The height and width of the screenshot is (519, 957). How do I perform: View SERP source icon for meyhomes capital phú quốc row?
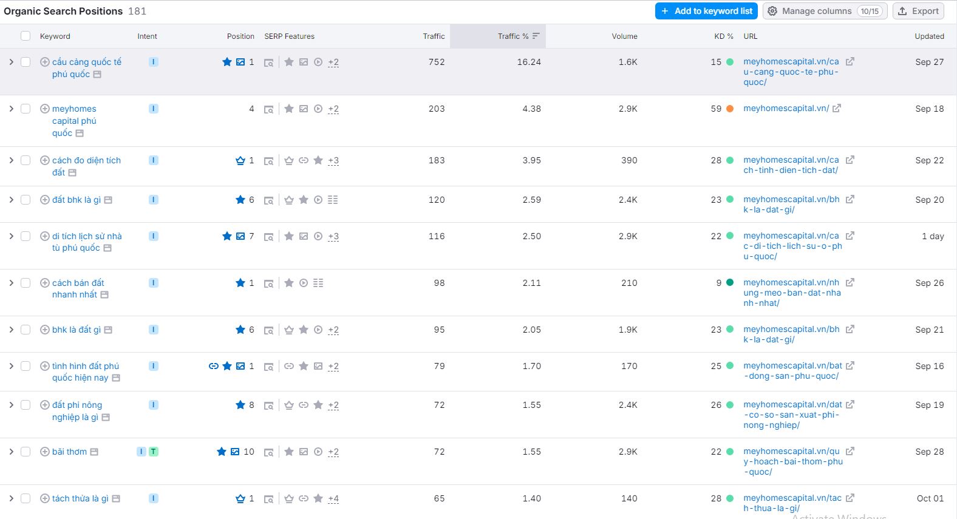(269, 109)
